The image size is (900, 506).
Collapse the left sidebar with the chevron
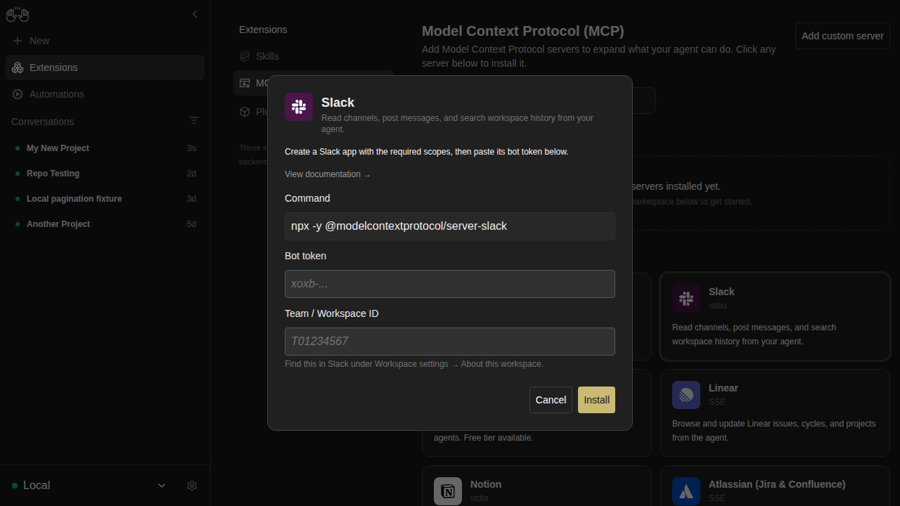(x=195, y=14)
